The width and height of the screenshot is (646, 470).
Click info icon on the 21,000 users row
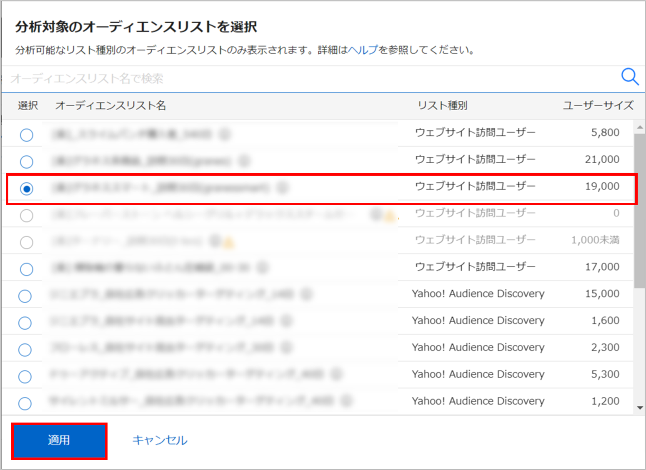tap(245, 161)
